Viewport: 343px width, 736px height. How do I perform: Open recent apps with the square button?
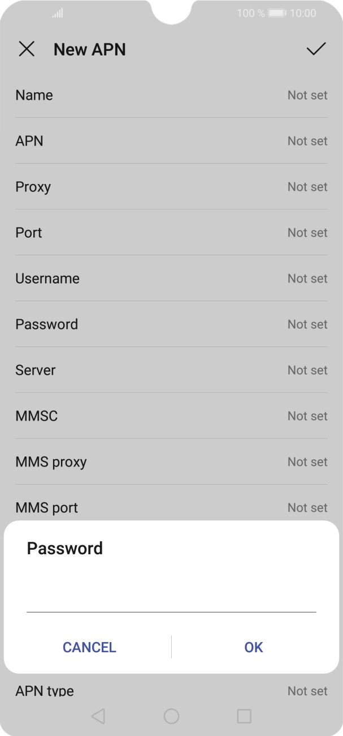(x=244, y=716)
